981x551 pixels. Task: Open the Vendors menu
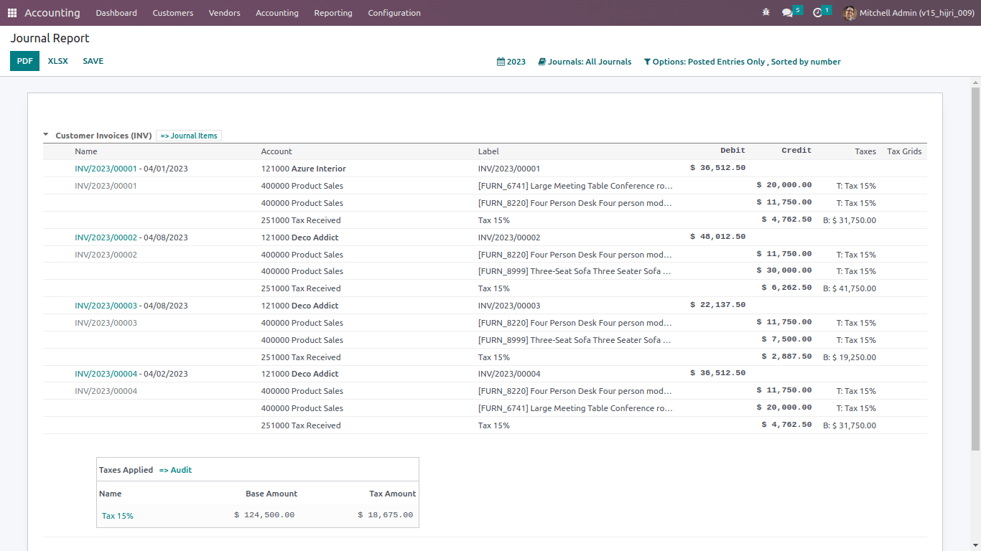225,13
